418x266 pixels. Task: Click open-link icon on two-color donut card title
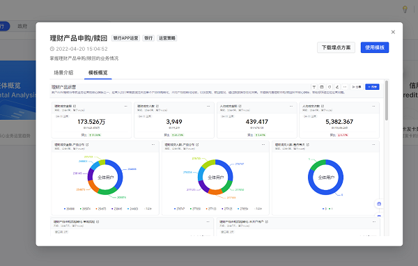coord(308,145)
